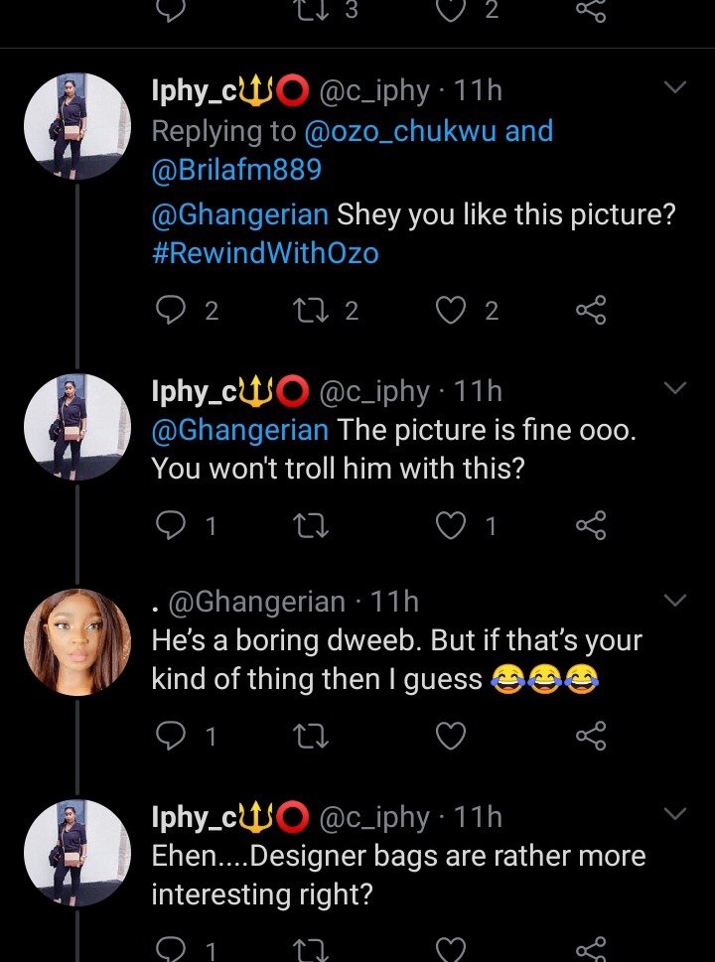This screenshot has height=962, width=715.
Task: Expand the options menu on Ghangerian's tweet
Action: 675,600
